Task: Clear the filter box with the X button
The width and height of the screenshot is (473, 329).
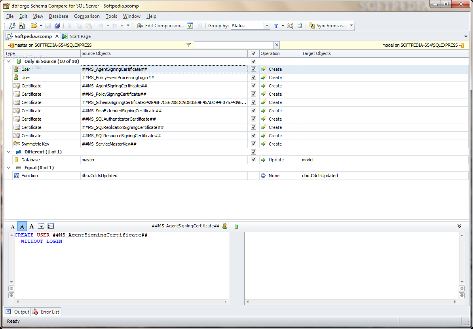Action: point(277,45)
